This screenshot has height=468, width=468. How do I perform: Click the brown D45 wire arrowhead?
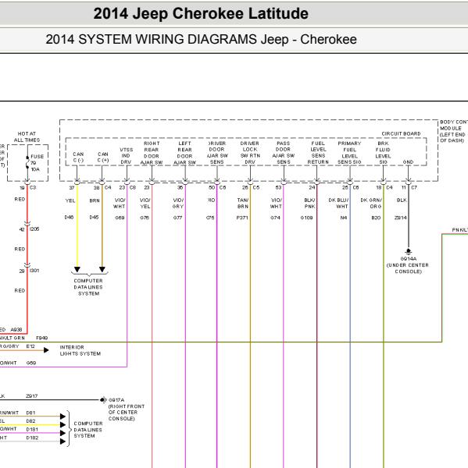[102, 269]
